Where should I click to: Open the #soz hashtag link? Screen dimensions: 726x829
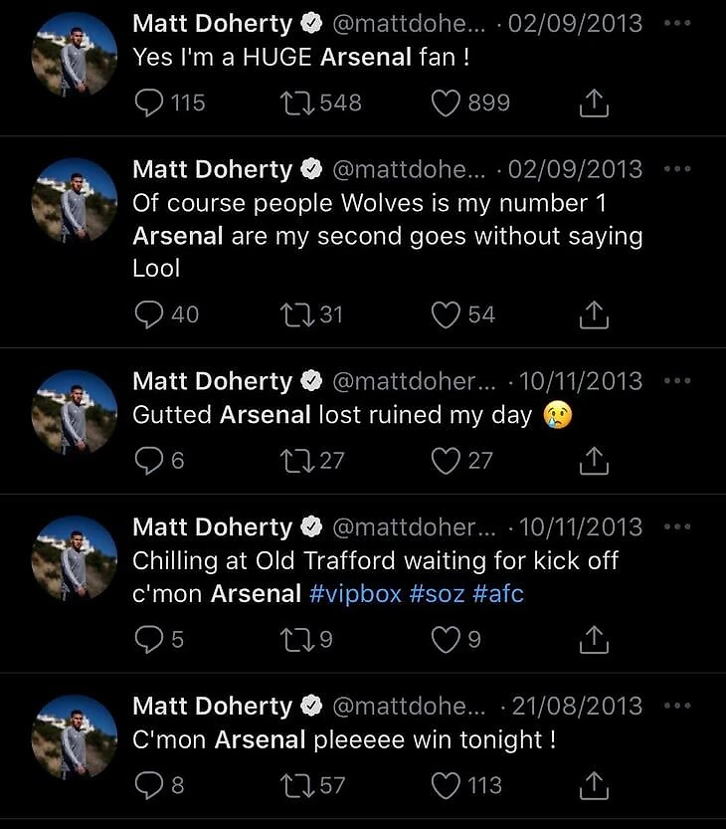[437, 594]
